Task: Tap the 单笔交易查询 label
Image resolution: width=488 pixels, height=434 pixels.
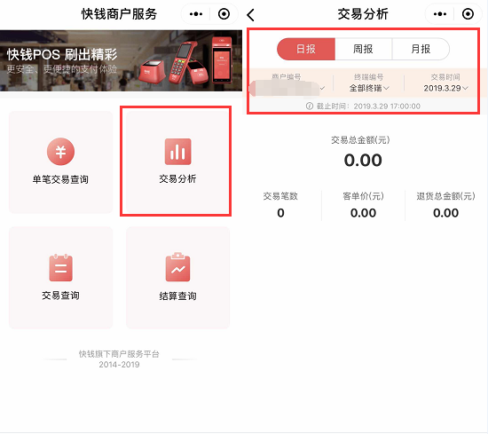Action: [x=60, y=179]
